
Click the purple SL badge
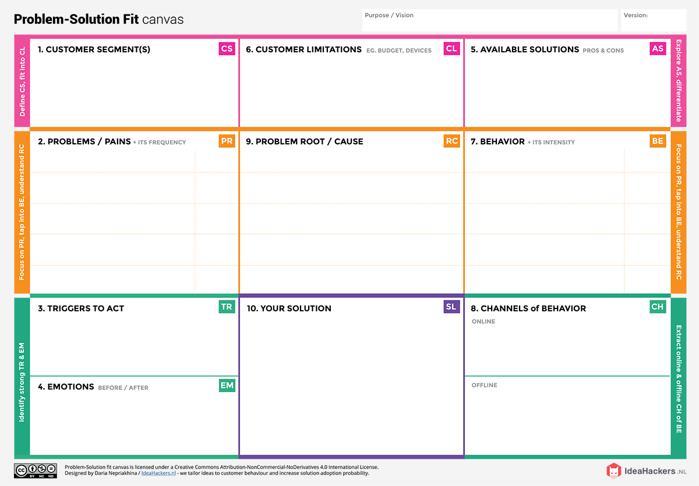click(x=451, y=307)
